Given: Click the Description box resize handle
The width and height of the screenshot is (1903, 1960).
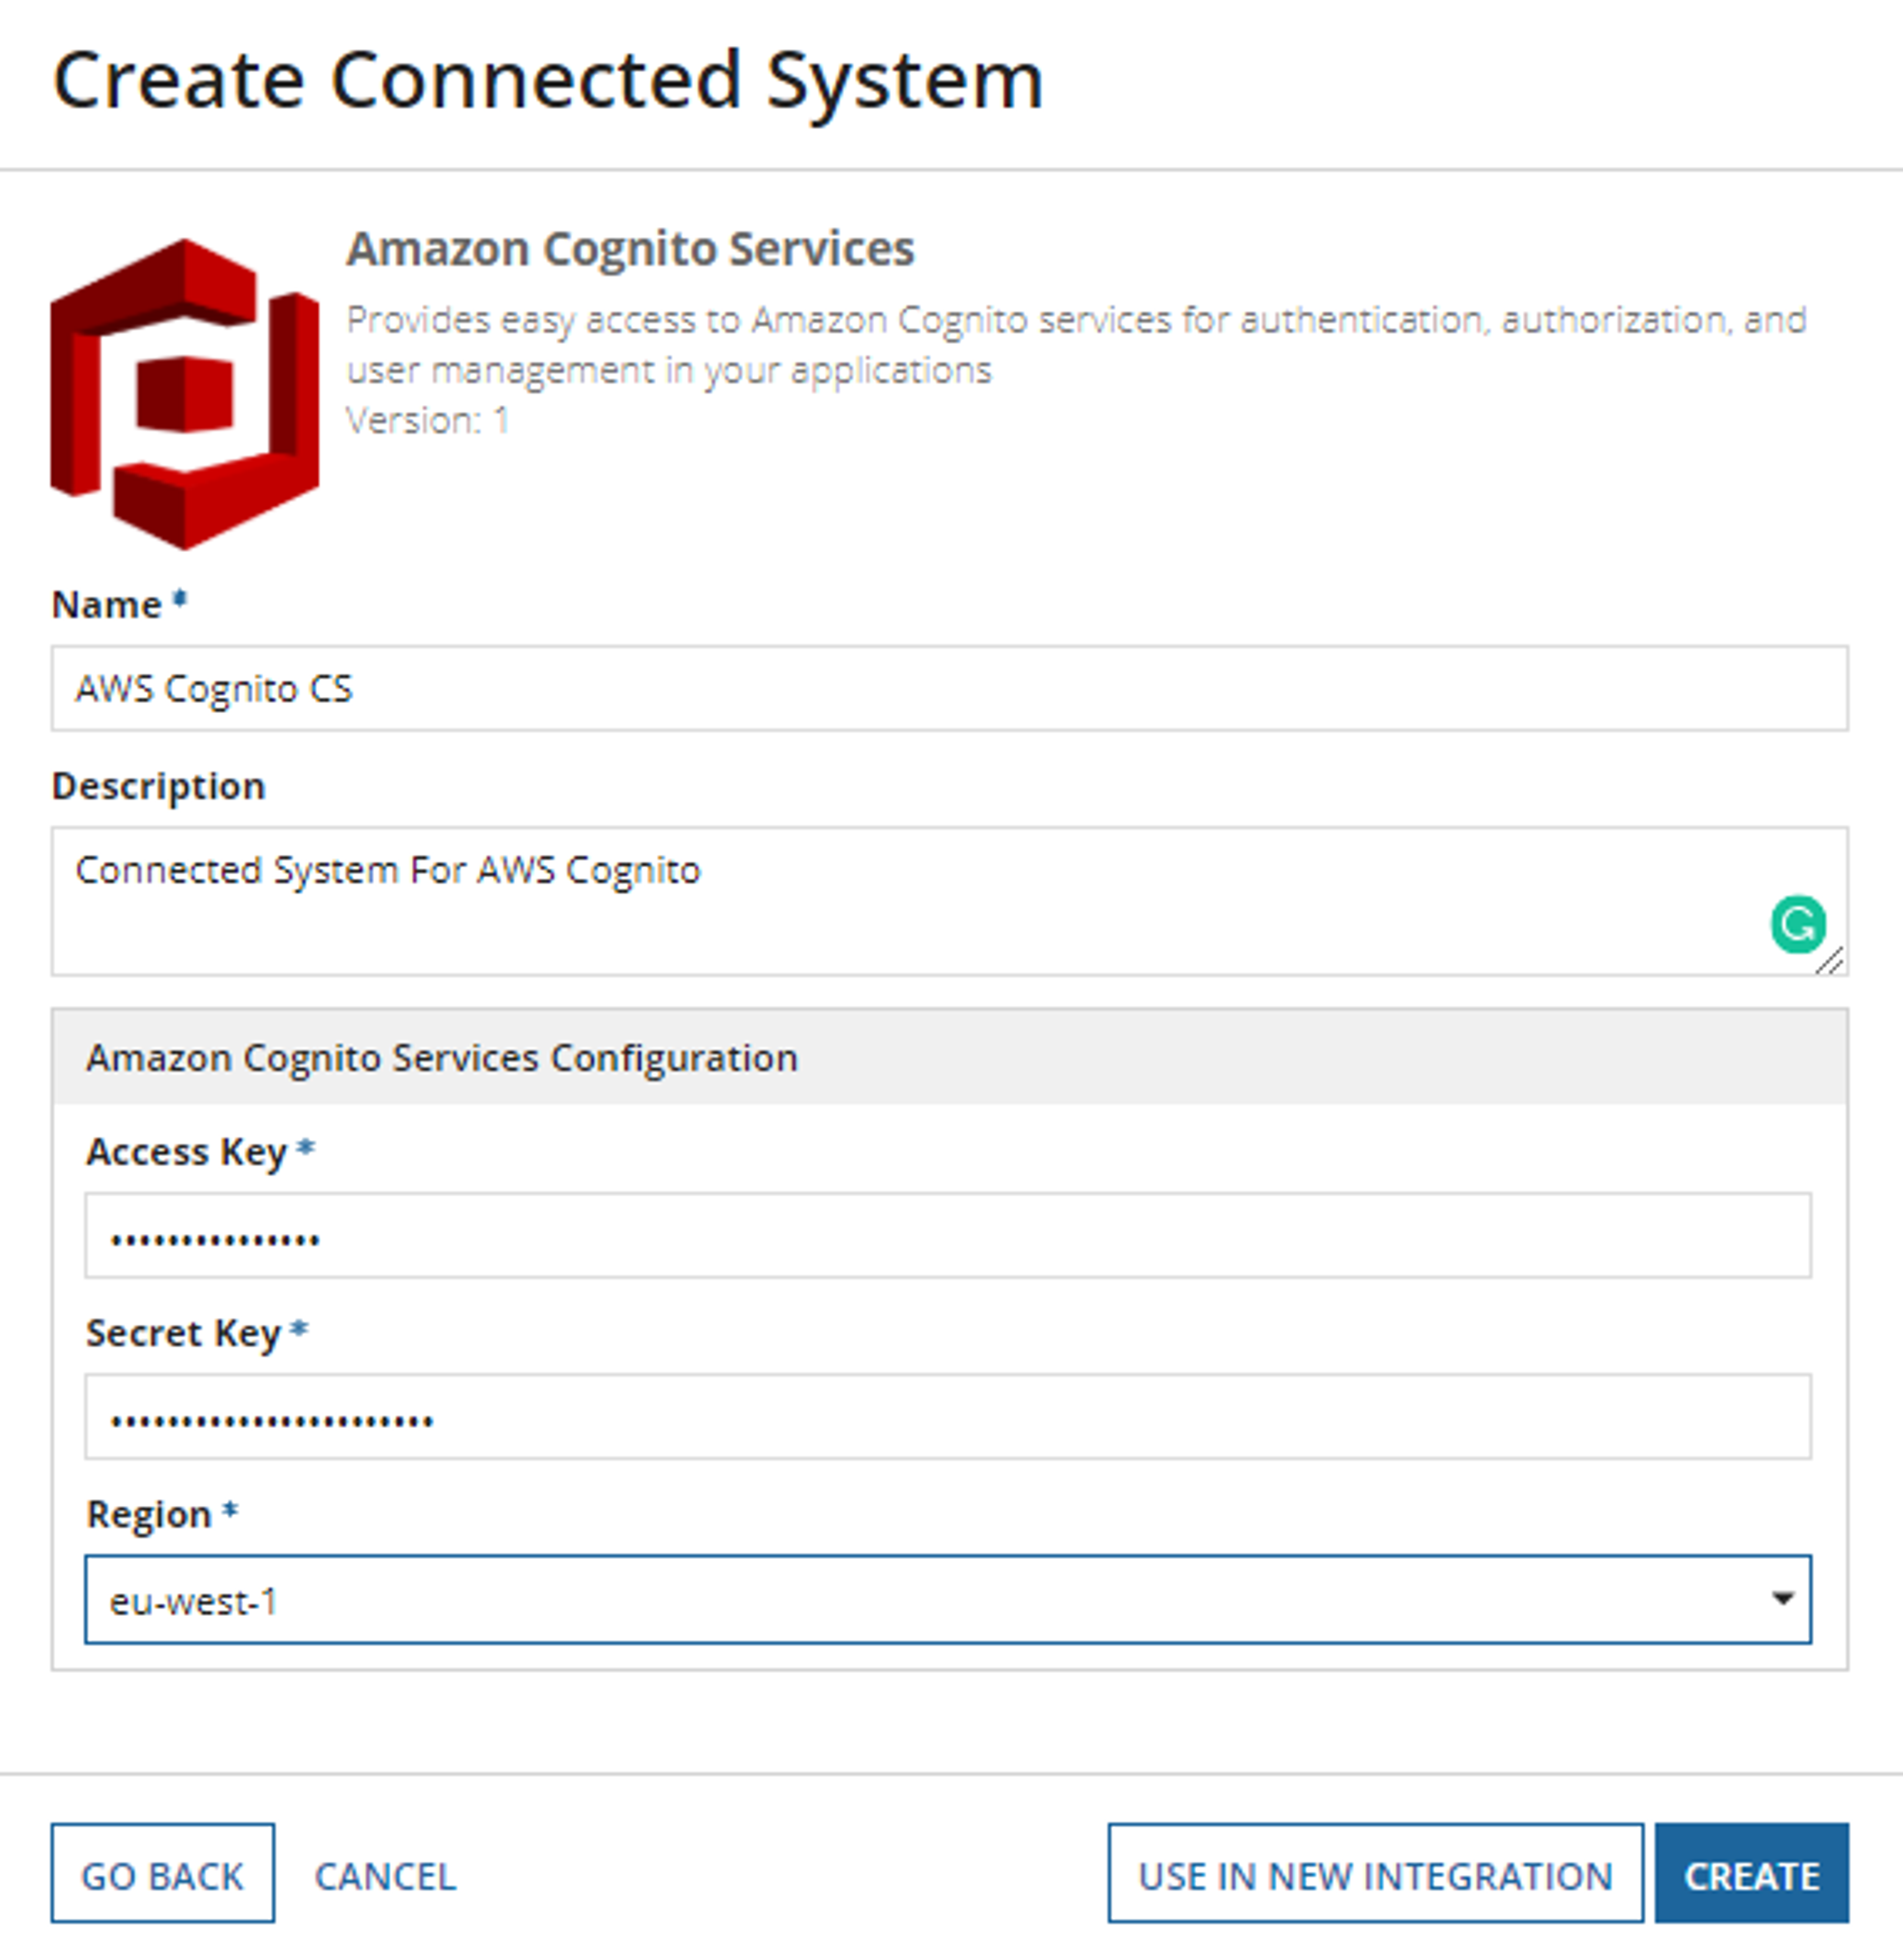Looking at the screenshot, I should coord(1830,961).
